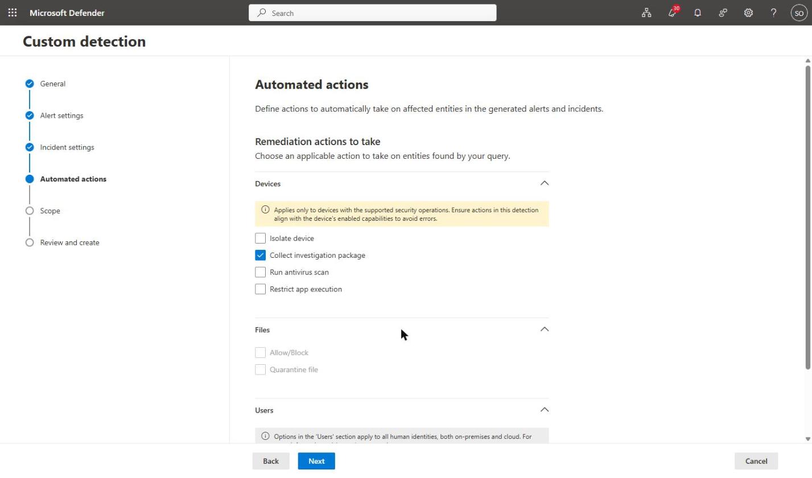Click the Back button
The height and width of the screenshot is (478, 812).
[271, 461]
